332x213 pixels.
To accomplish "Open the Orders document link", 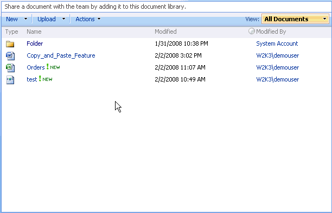I will [36, 67].
